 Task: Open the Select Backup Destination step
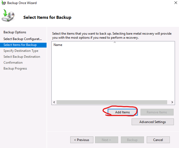22,57
